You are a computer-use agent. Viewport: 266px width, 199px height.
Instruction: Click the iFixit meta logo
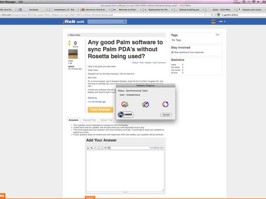[73, 22]
